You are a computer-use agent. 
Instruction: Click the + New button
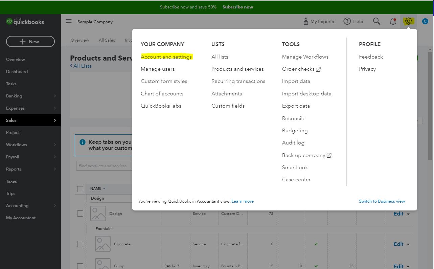(x=30, y=42)
